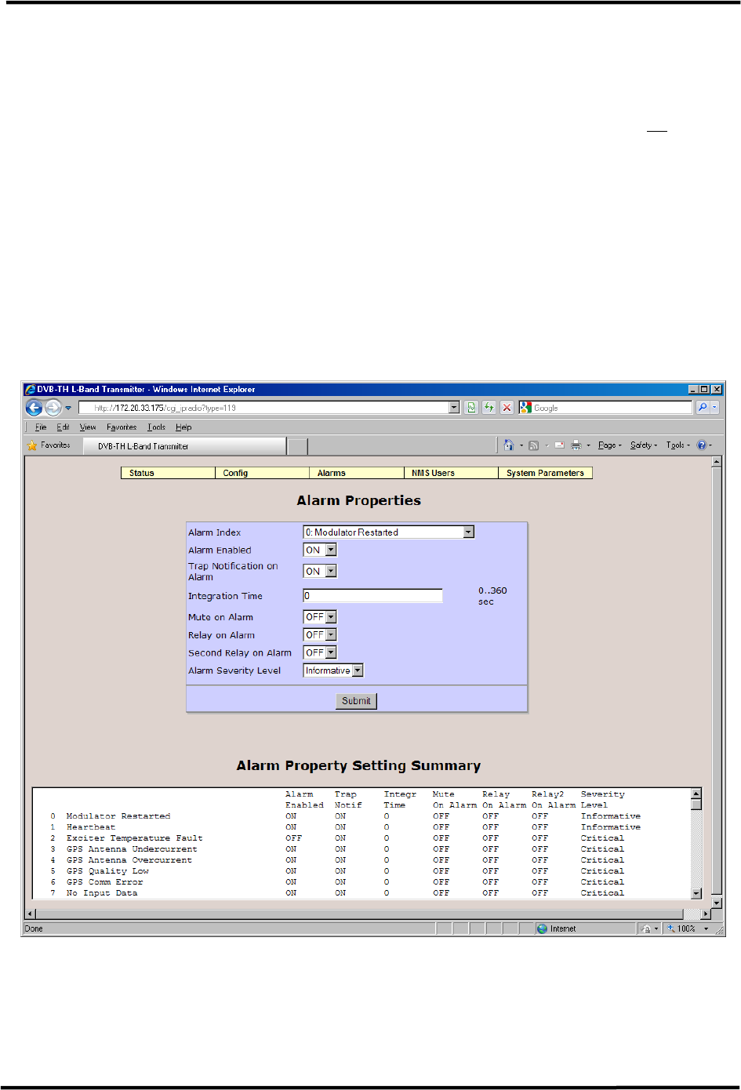This screenshot has height=1090, width=741.
Task: Go to the Config page tab
Action: click(262, 473)
